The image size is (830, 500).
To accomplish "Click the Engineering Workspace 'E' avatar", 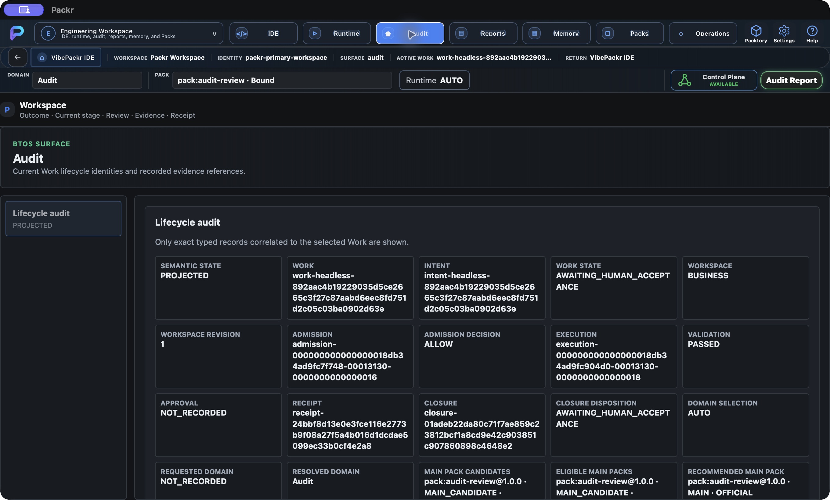I will click(x=48, y=33).
